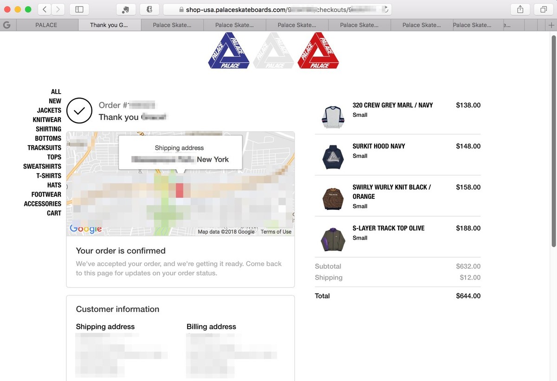Screen dimensions: 557x381
Task: Click 'SWIRLY WURLY KNIT BLACK / ORANGE' name
Action: click(x=392, y=192)
